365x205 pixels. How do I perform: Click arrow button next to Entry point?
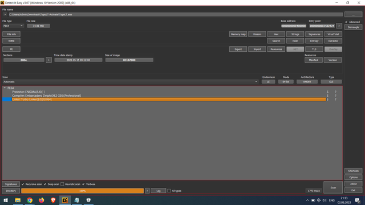click(x=339, y=26)
